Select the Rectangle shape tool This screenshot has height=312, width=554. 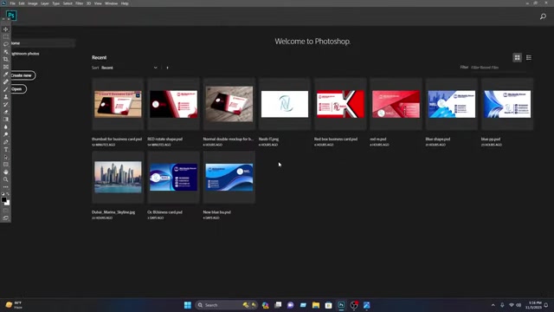click(x=6, y=165)
